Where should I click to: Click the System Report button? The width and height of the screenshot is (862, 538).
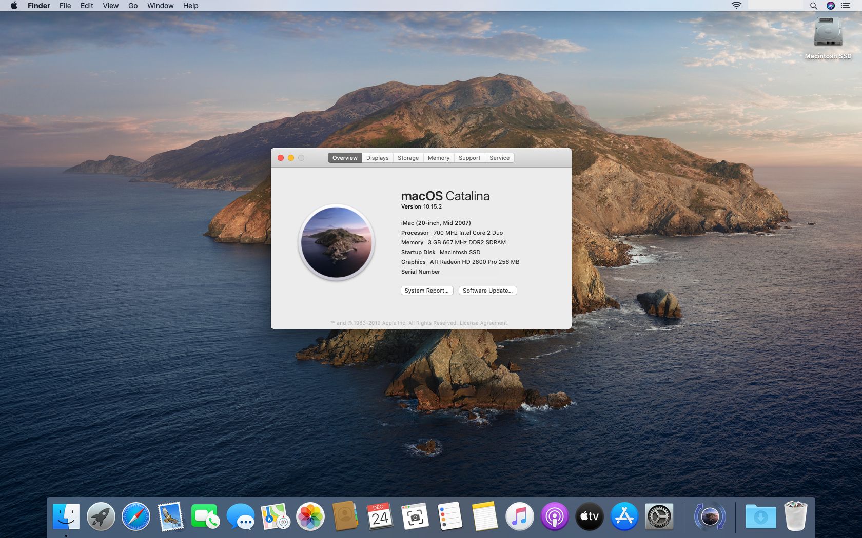(x=426, y=291)
